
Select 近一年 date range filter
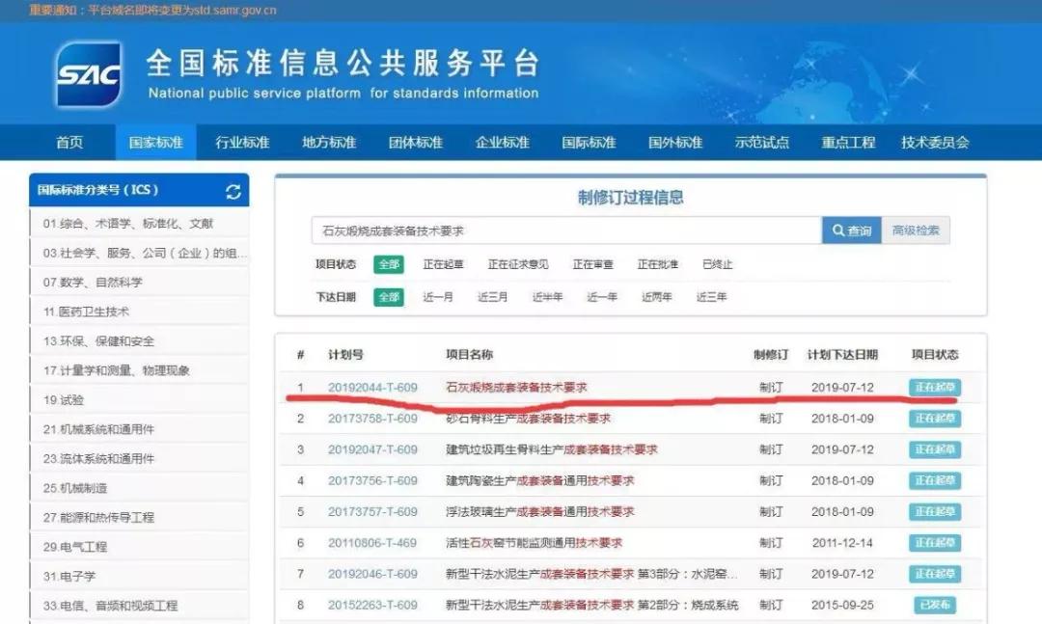602,297
